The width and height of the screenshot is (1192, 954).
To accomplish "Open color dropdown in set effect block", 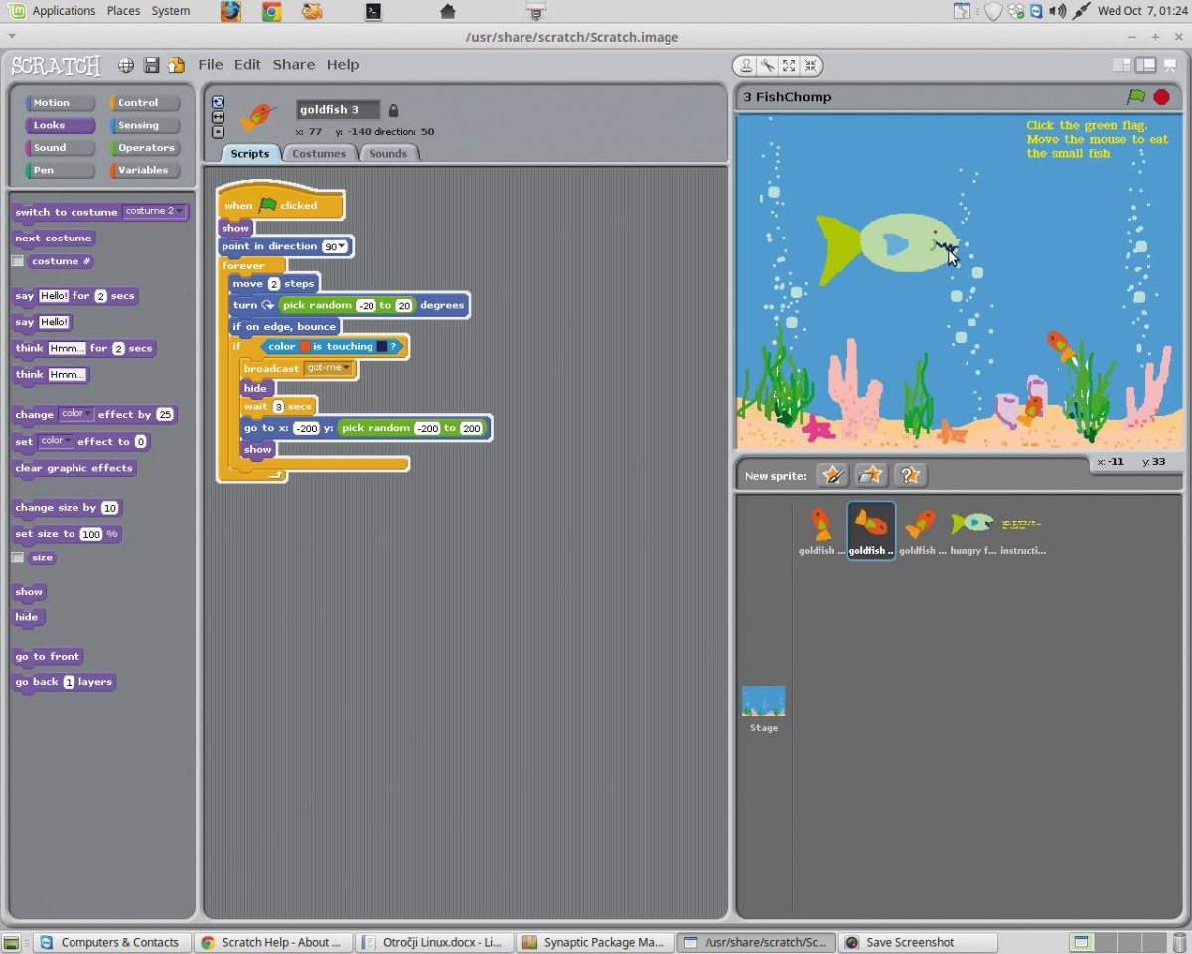I will pos(55,441).
